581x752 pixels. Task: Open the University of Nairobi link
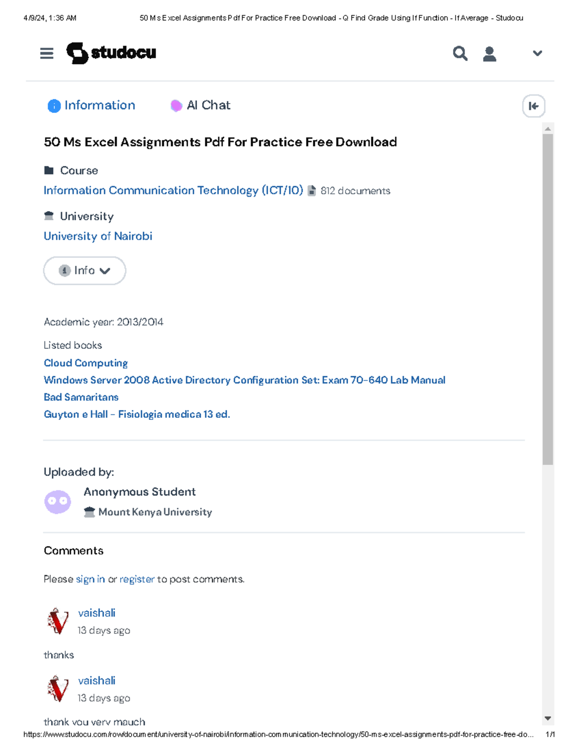pyautogui.click(x=98, y=236)
